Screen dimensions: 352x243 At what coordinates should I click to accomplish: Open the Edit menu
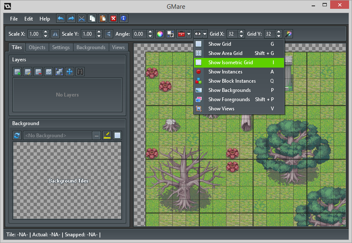(x=29, y=19)
